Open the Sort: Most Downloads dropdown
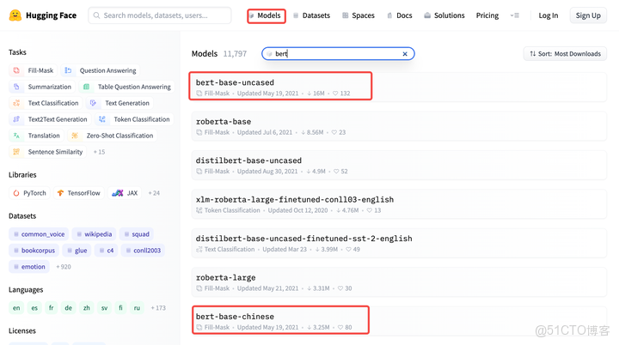The width and height of the screenshot is (619, 345). pos(565,54)
